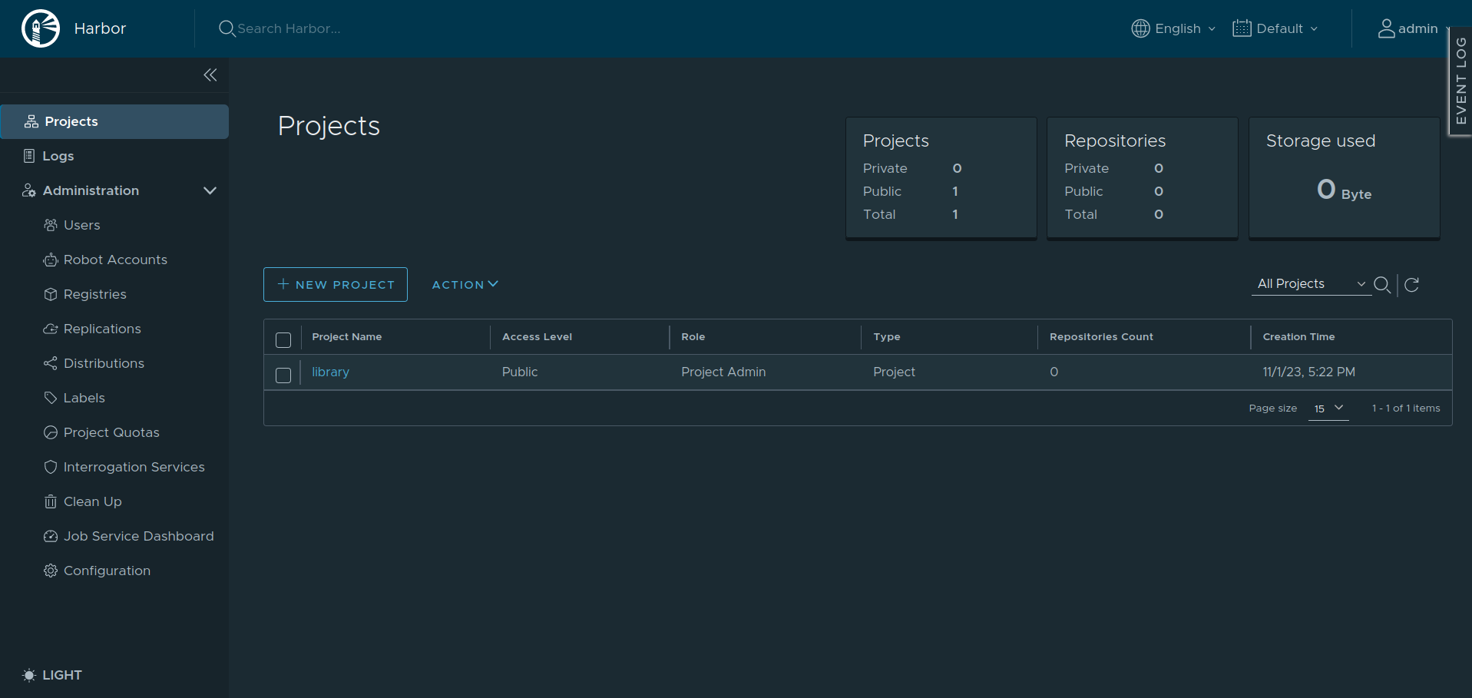The height and width of the screenshot is (698, 1472).
Task: Switch to LIGHT theme
Action: click(x=52, y=675)
